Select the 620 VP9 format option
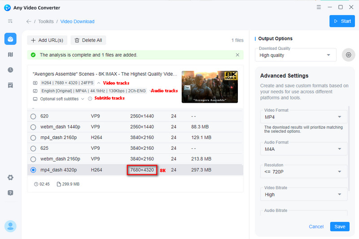 point(33,117)
